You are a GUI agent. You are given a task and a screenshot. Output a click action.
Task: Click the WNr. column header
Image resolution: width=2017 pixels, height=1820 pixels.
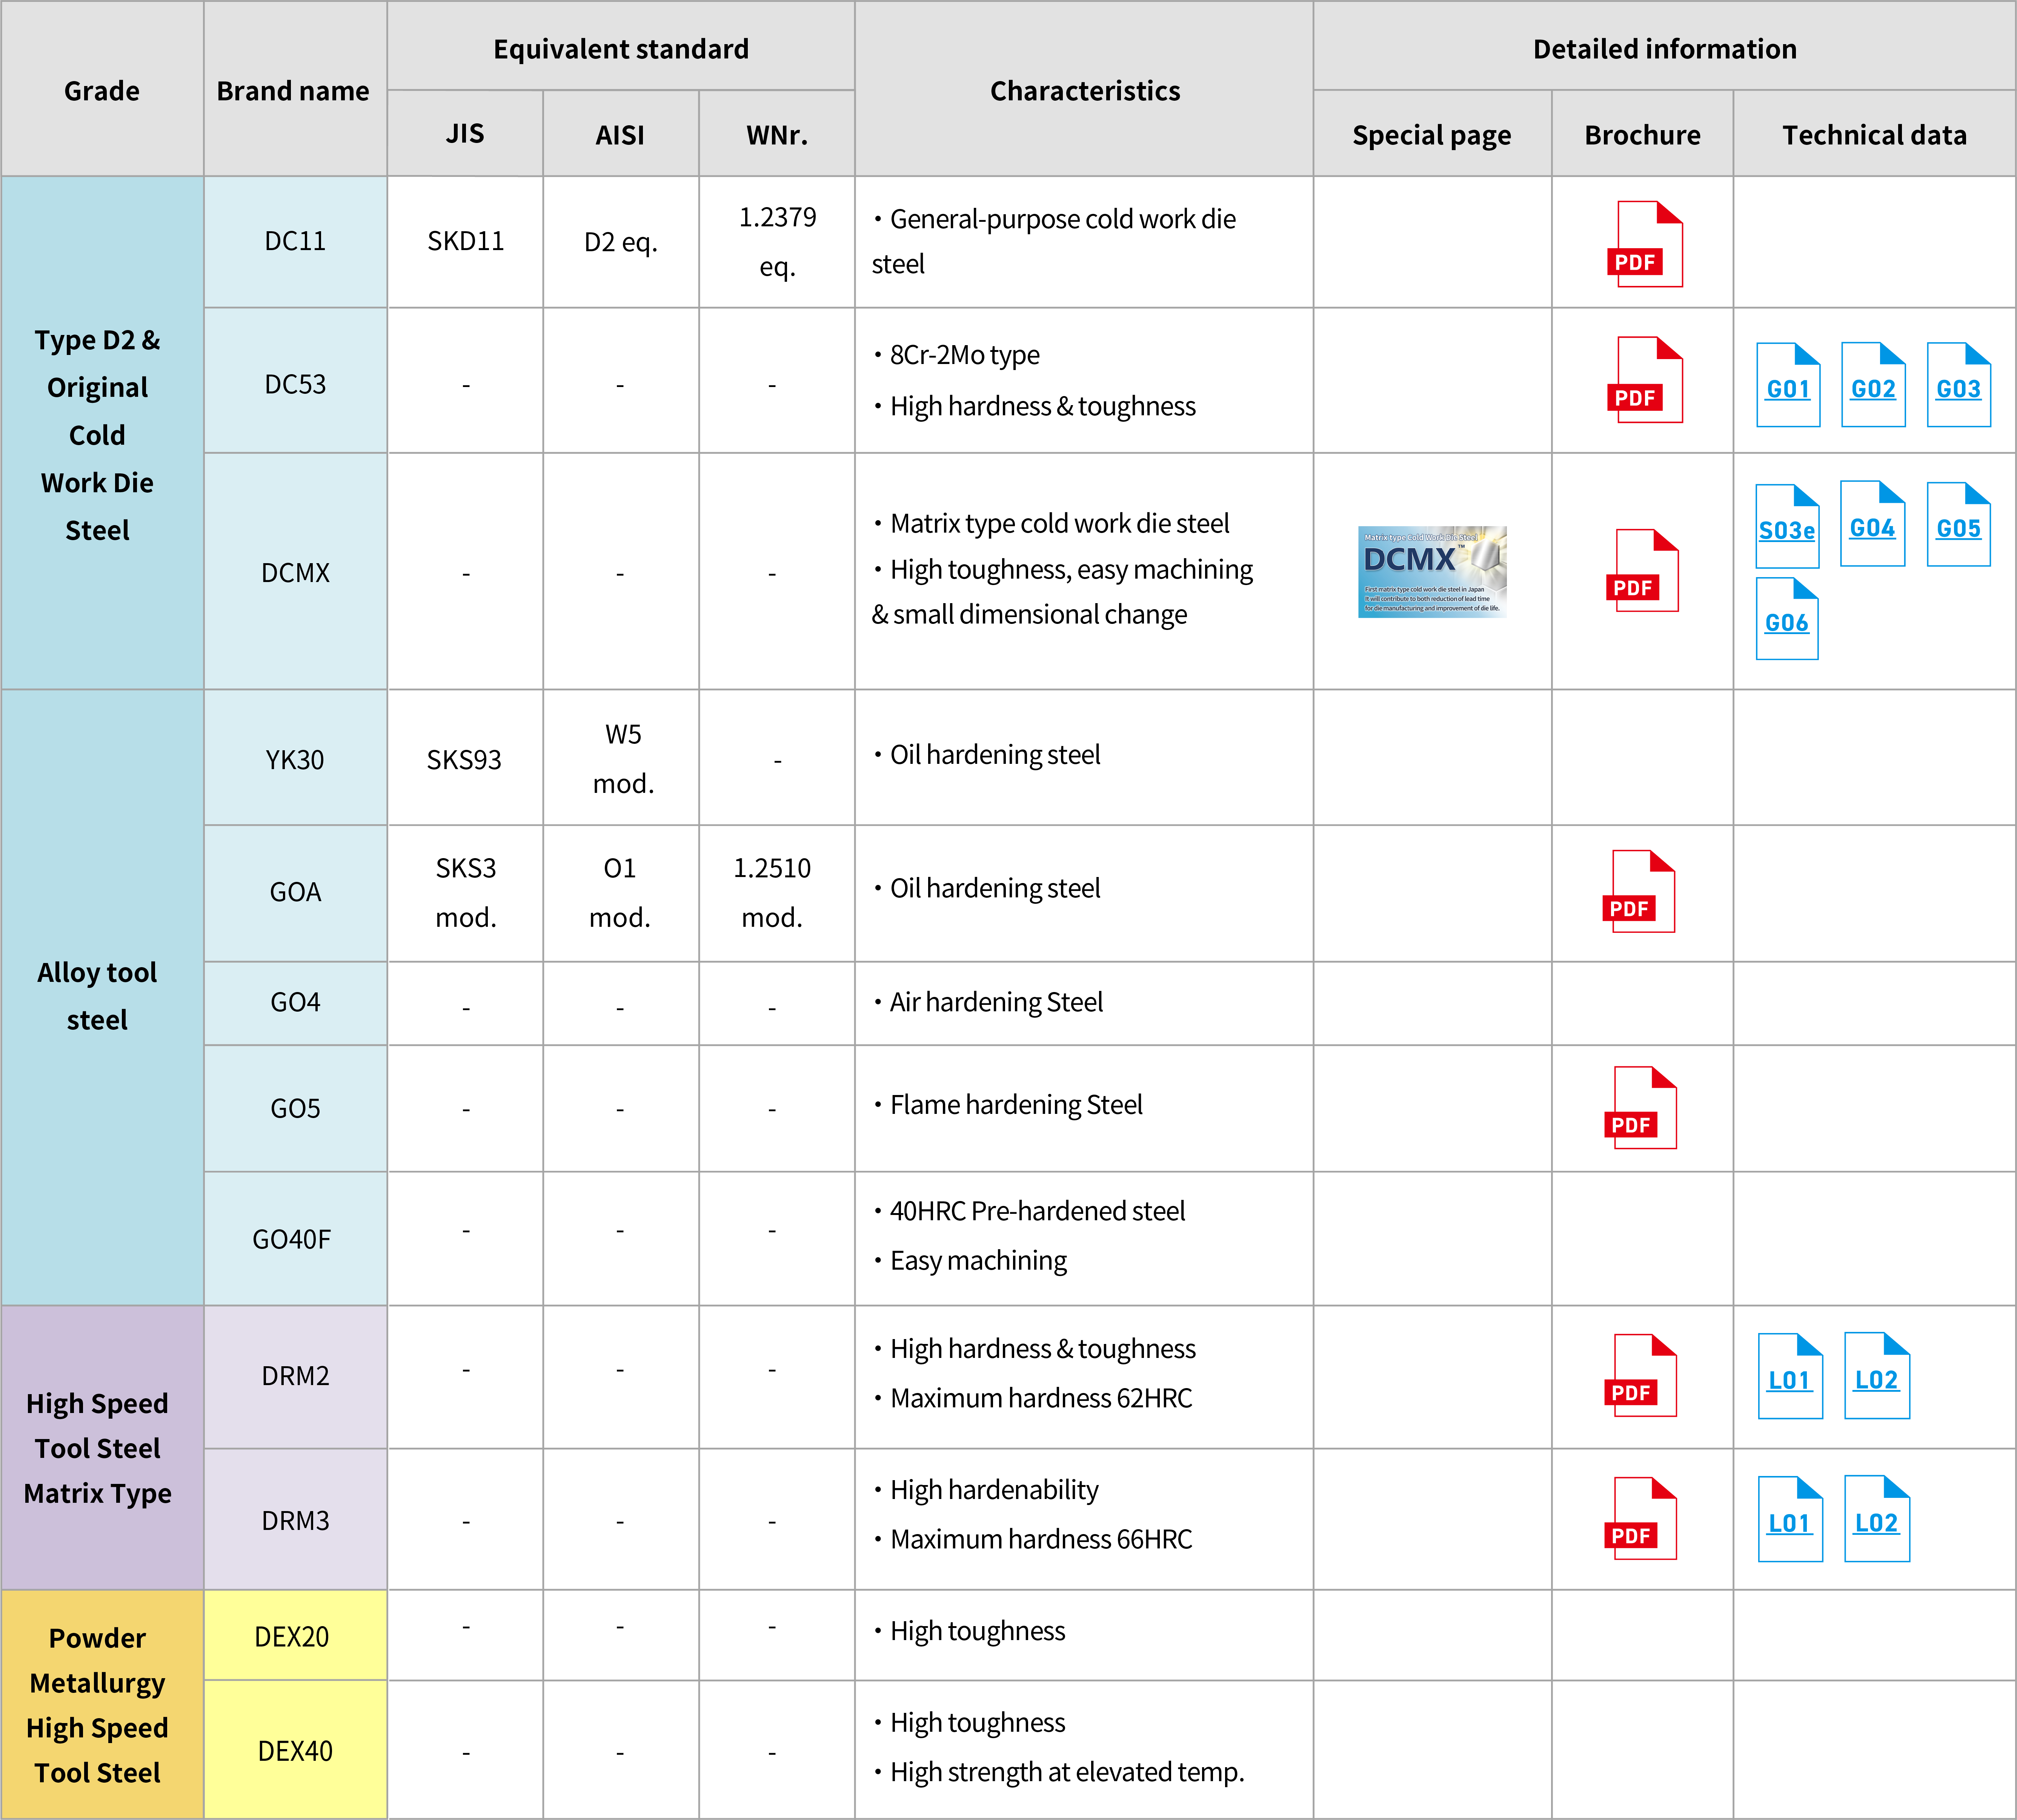(777, 134)
